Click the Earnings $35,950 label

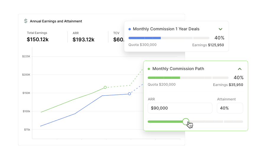coord(228,85)
